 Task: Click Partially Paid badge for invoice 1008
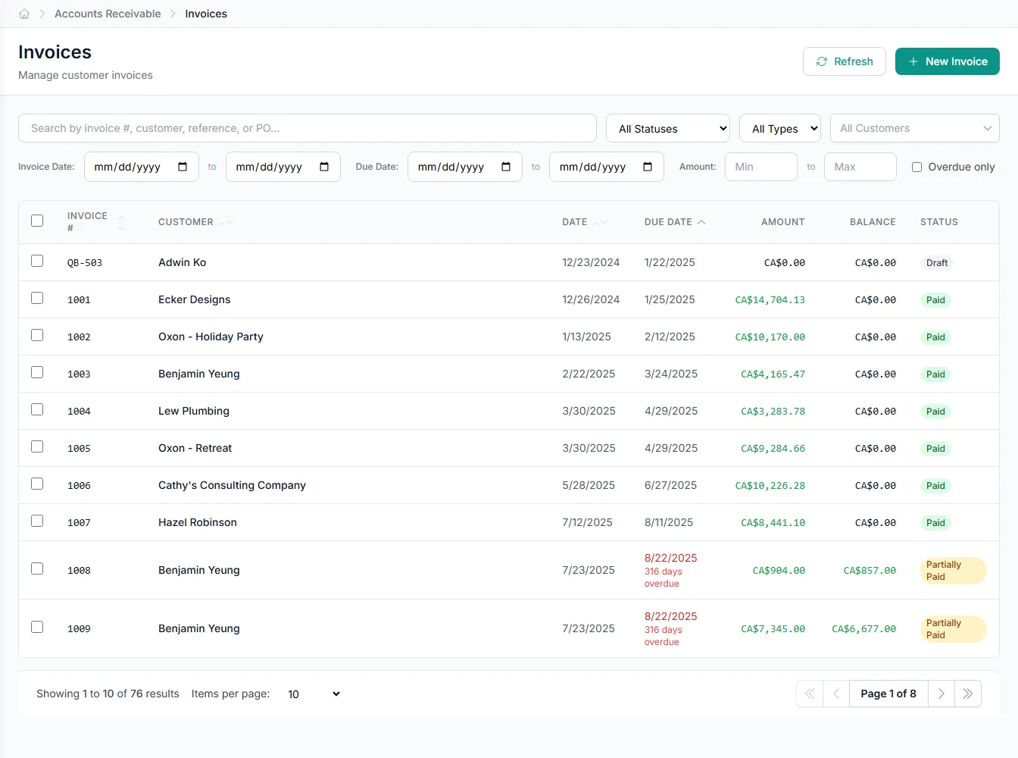[953, 571]
